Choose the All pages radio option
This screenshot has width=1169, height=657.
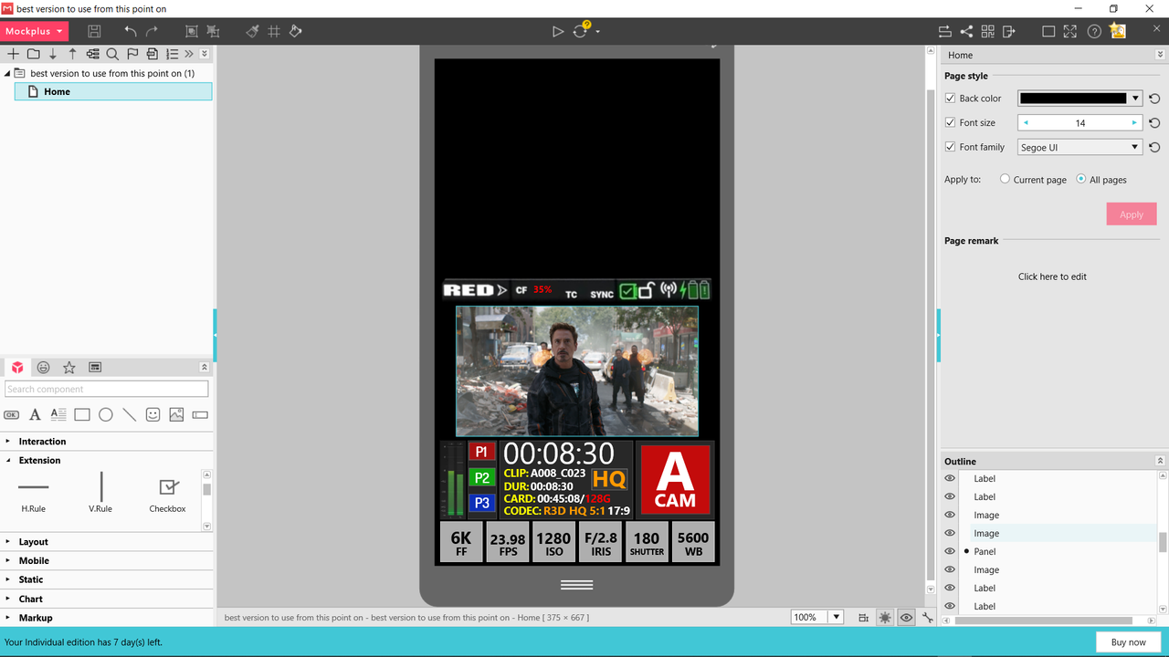[1081, 179]
